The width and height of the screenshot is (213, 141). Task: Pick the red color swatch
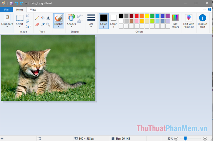tap(137, 16)
